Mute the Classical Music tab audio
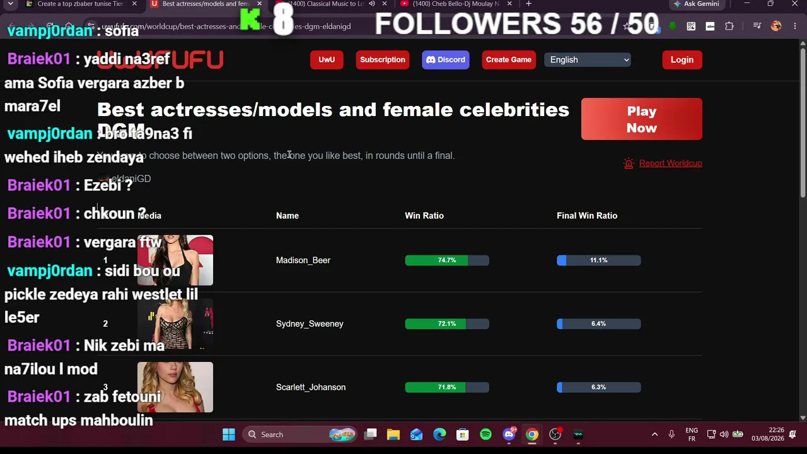Screen dimensions: 807x454 coord(372,4)
